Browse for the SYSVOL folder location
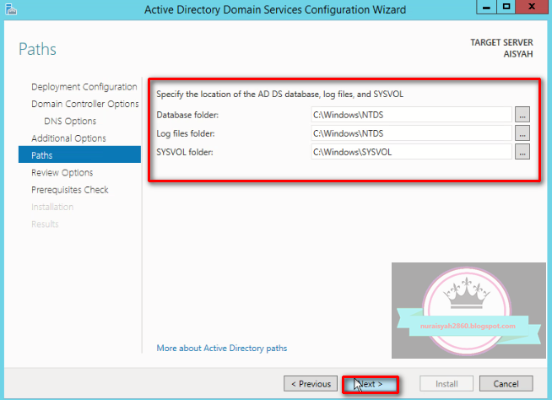The width and height of the screenshot is (552, 400). [x=522, y=152]
